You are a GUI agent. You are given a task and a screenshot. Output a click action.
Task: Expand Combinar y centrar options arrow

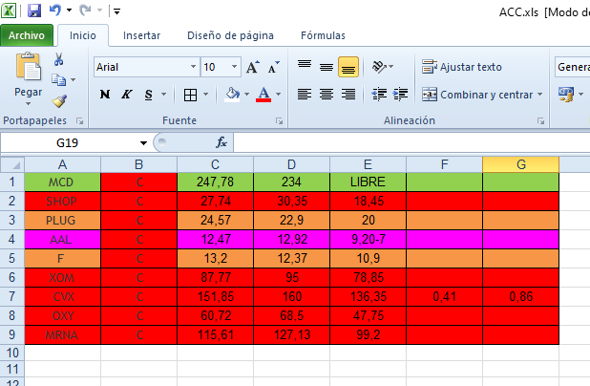[x=540, y=95]
